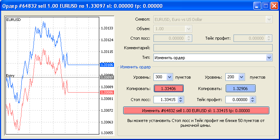
Task: Click the 1.33124 price axis value
Action: tap(107, 40)
